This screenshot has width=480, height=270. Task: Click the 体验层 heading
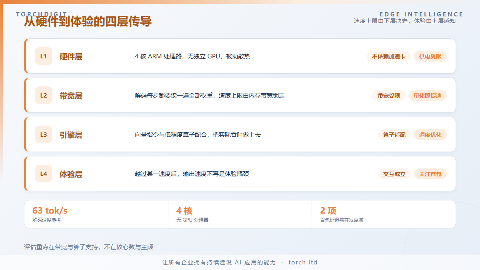point(71,174)
